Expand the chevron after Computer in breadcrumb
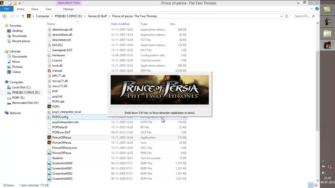Viewport: 335px width, 188px height. [52, 16]
